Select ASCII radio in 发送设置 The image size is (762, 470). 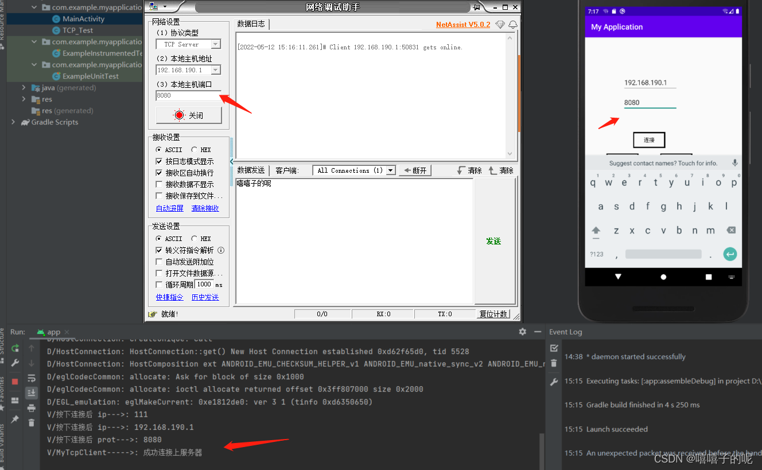click(x=159, y=239)
